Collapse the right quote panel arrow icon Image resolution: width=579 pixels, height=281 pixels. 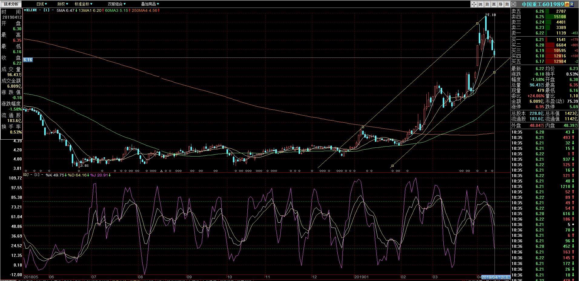[x=514, y=4]
